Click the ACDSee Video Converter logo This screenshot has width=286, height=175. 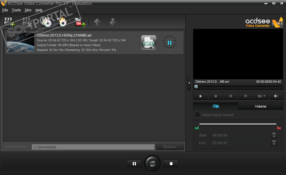(264, 22)
